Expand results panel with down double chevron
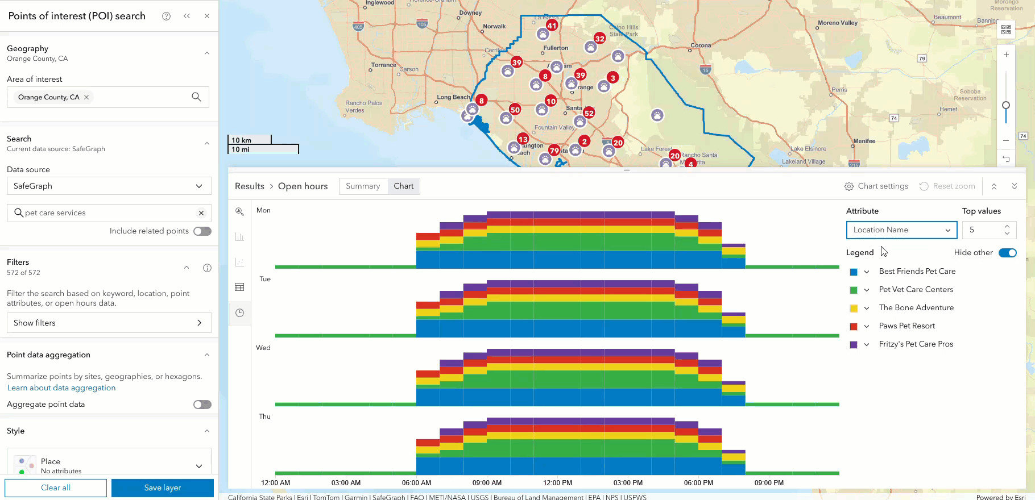 1015,186
